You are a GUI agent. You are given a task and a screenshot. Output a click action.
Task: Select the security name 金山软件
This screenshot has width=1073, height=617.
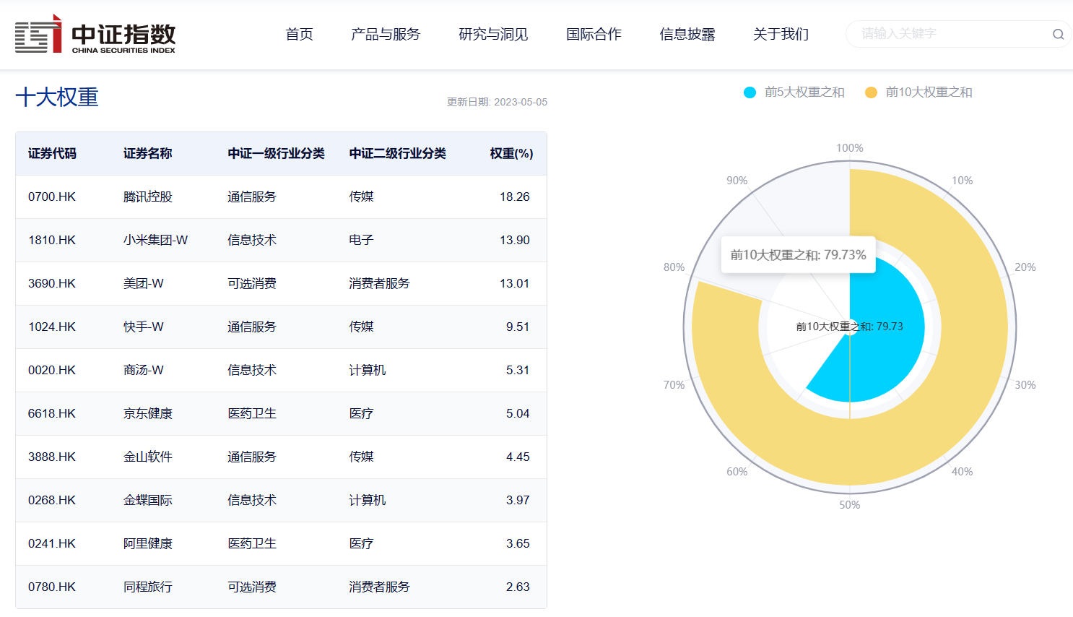click(x=148, y=457)
